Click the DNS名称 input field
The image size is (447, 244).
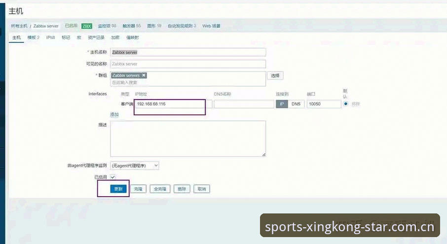pos(244,104)
